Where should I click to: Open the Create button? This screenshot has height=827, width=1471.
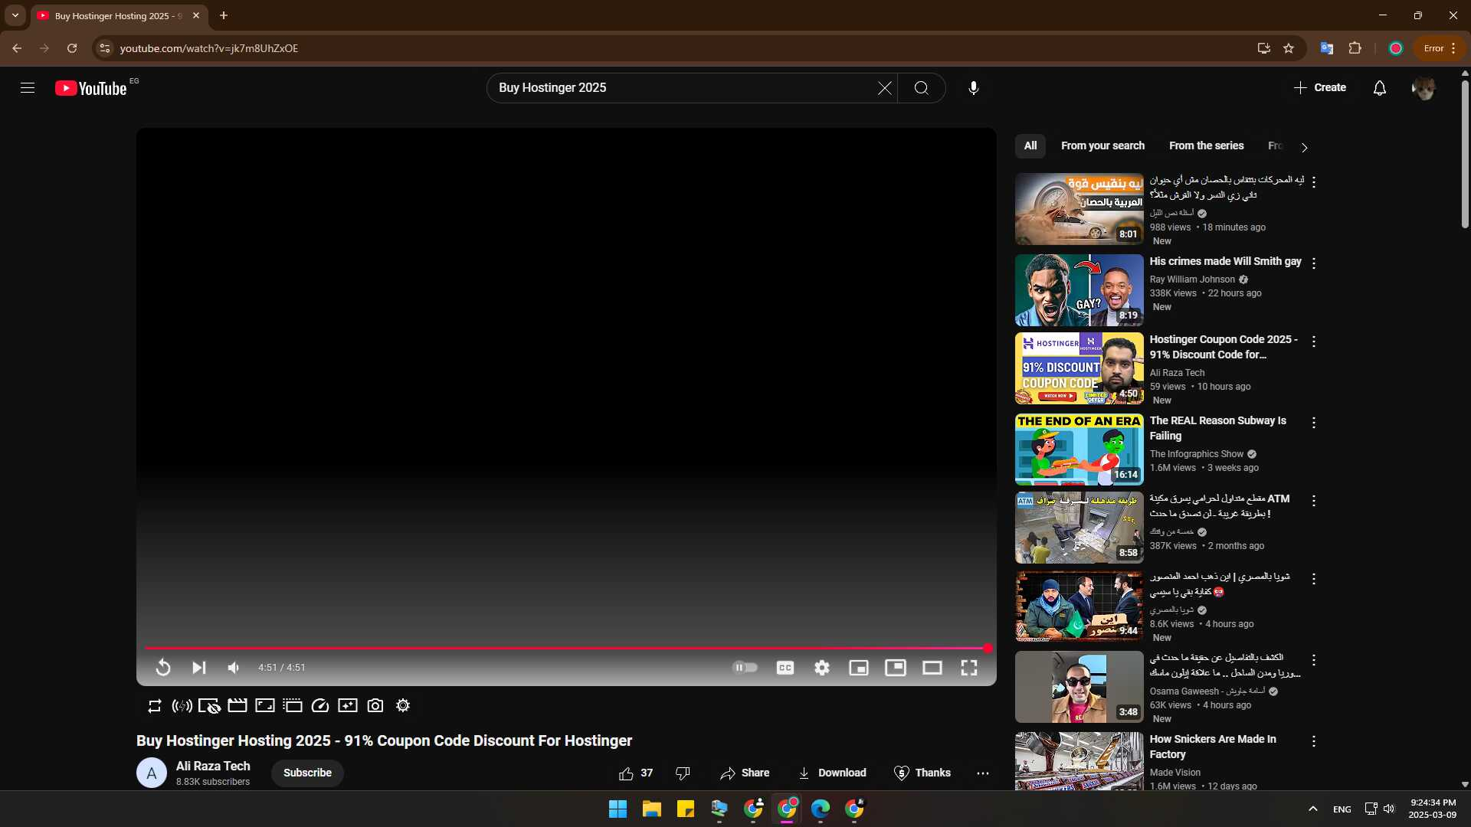coord(1319,88)
